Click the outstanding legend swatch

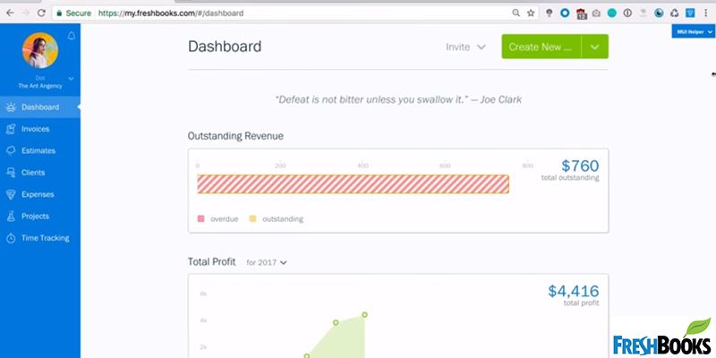(x=252, y=218)
